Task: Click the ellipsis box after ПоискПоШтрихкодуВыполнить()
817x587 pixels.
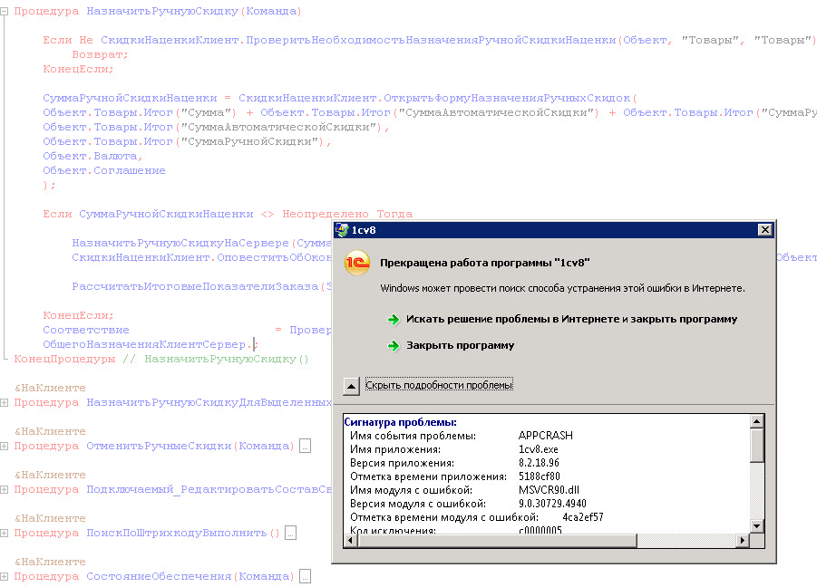Action: pyautogui.click(x=291, y=533)
